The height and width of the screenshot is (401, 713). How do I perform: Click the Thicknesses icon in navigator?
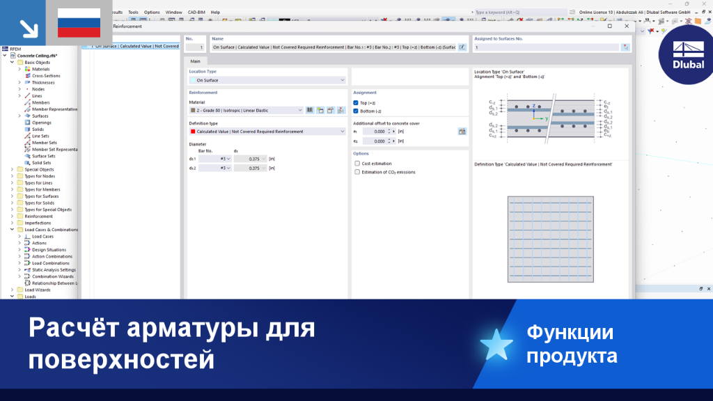point(27,83)
